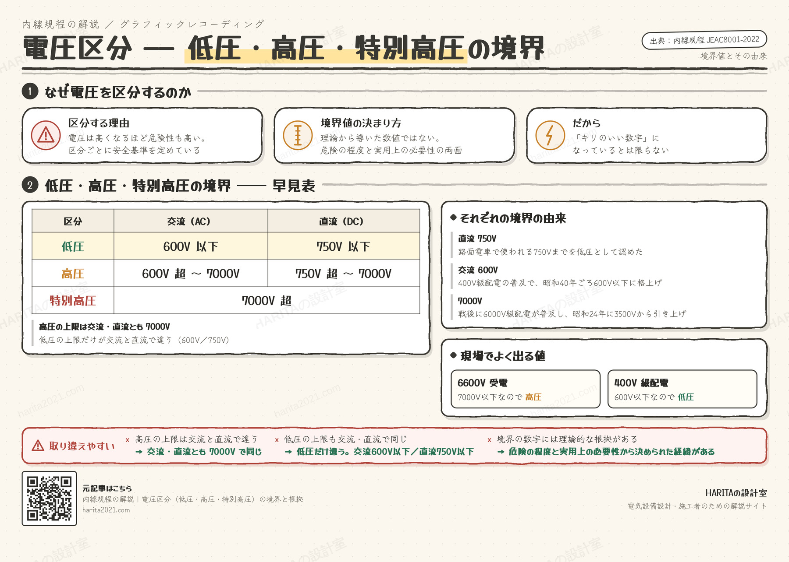Image resolution: width=789 pixels, height=562 pixels.
Task: Click the 特別高圧 row label in table
Action: point(73,301)
